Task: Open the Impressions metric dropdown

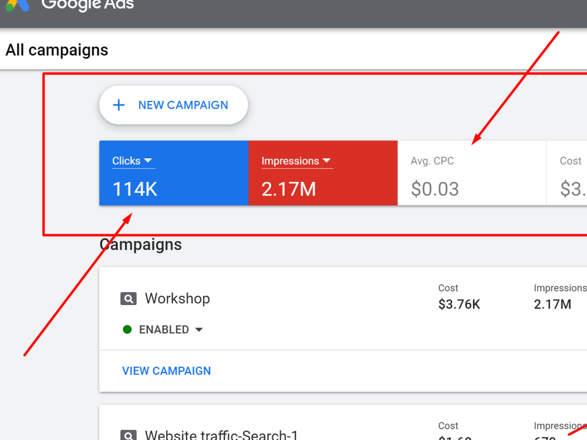Action: point(296,161)
